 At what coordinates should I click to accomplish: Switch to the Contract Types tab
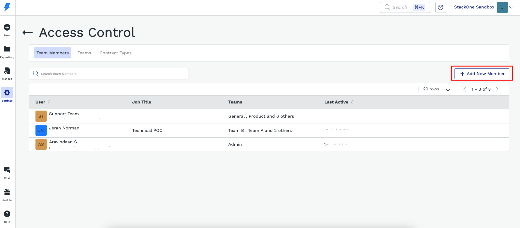pos(115,53)
